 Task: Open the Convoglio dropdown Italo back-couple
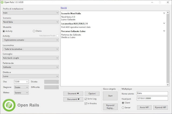tap(31, 58)
